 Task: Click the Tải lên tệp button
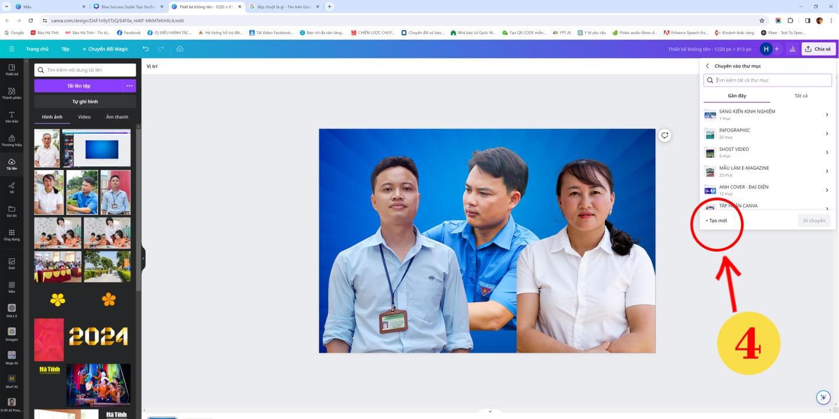coord(78,86)
